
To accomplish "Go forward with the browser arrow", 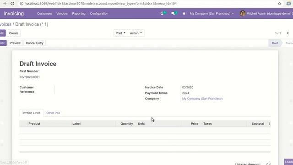I will pyautogui.click(x=5, y=4).
